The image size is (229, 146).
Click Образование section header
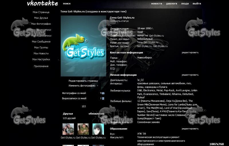(x=119, y=129)
